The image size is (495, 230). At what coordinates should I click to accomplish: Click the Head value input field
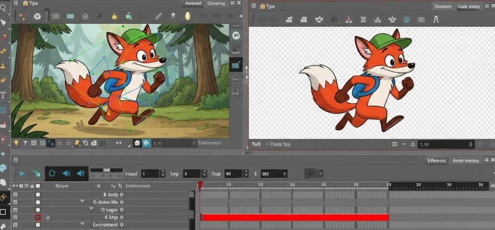[149, 173]
